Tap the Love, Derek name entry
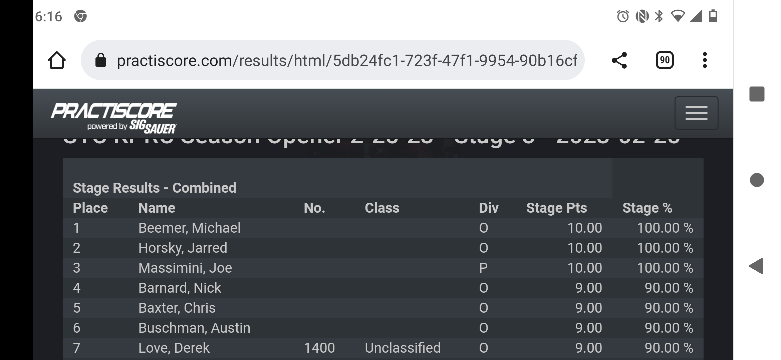781x360 pixels. pyautogui.click(x=174, y=348)
